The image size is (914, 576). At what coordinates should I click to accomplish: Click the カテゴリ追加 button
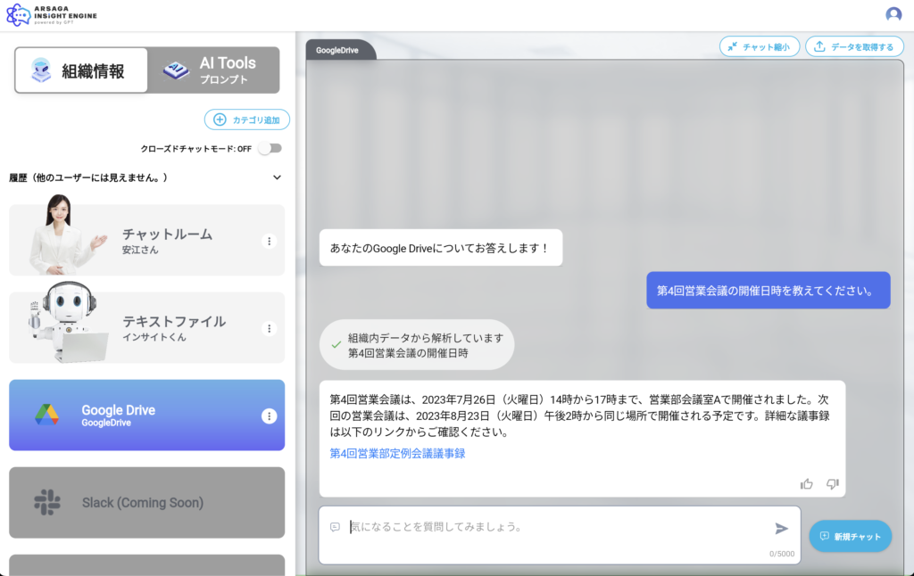click(246, 119)
